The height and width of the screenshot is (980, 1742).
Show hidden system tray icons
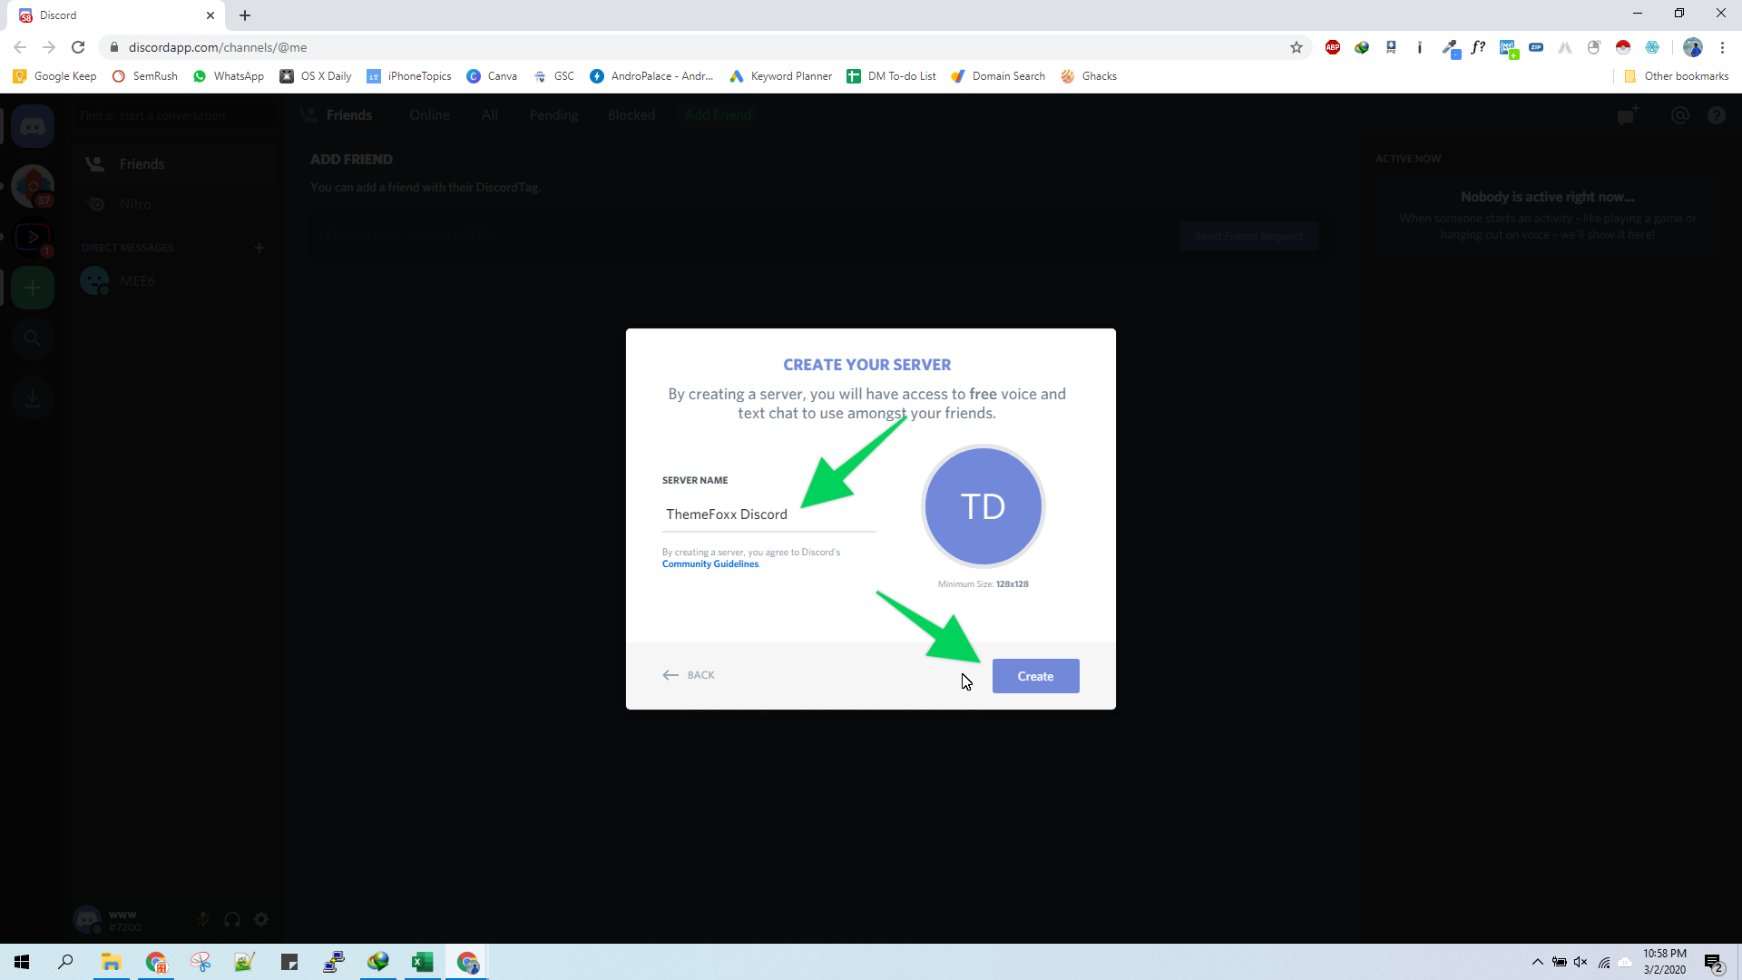(x=1538, y=962)
